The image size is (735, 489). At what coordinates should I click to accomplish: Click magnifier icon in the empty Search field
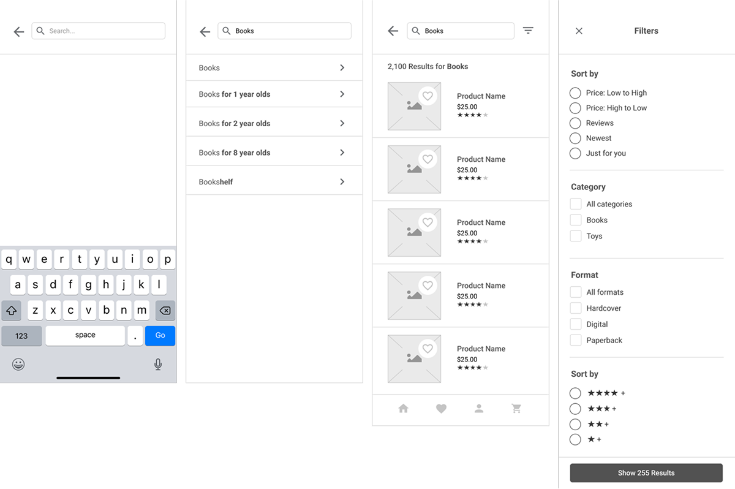[40, 31]
